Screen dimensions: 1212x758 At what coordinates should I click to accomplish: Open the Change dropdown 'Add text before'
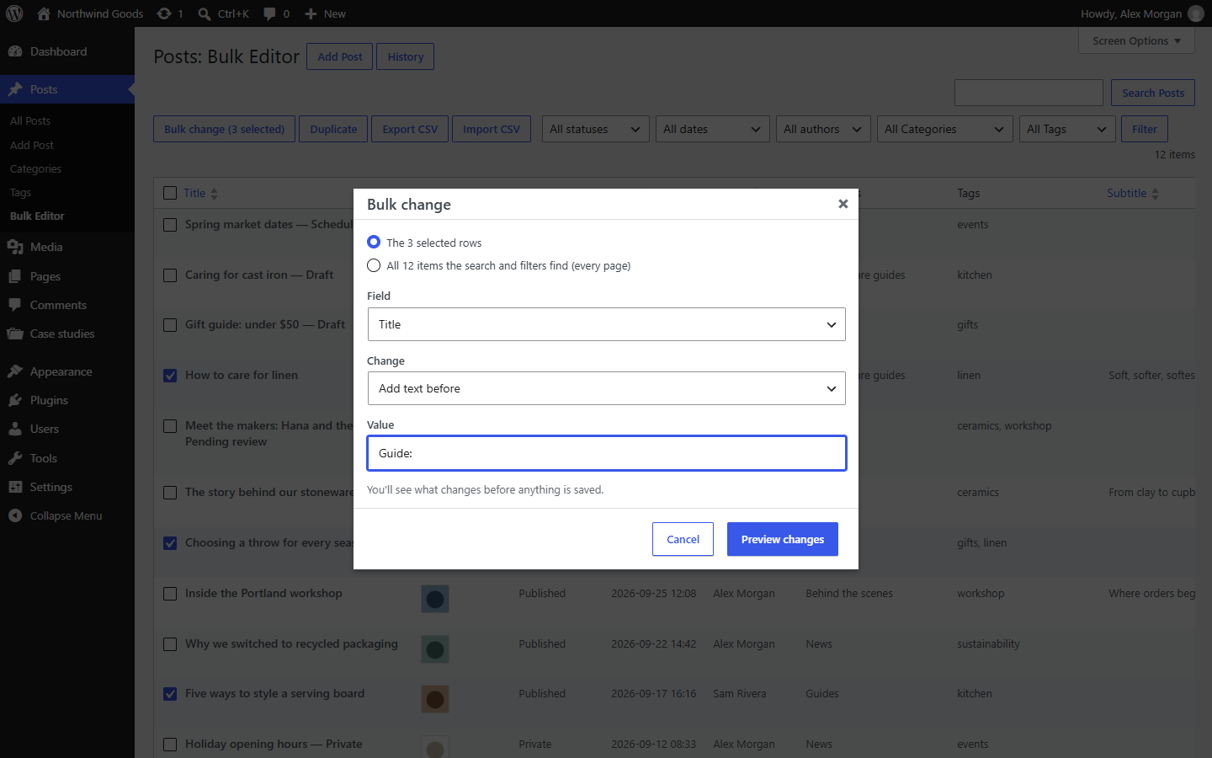pyautogui.click(x=606, y=388)
